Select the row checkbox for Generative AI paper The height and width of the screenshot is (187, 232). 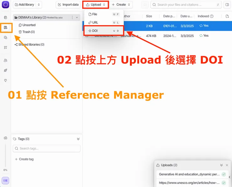[87, 36]
